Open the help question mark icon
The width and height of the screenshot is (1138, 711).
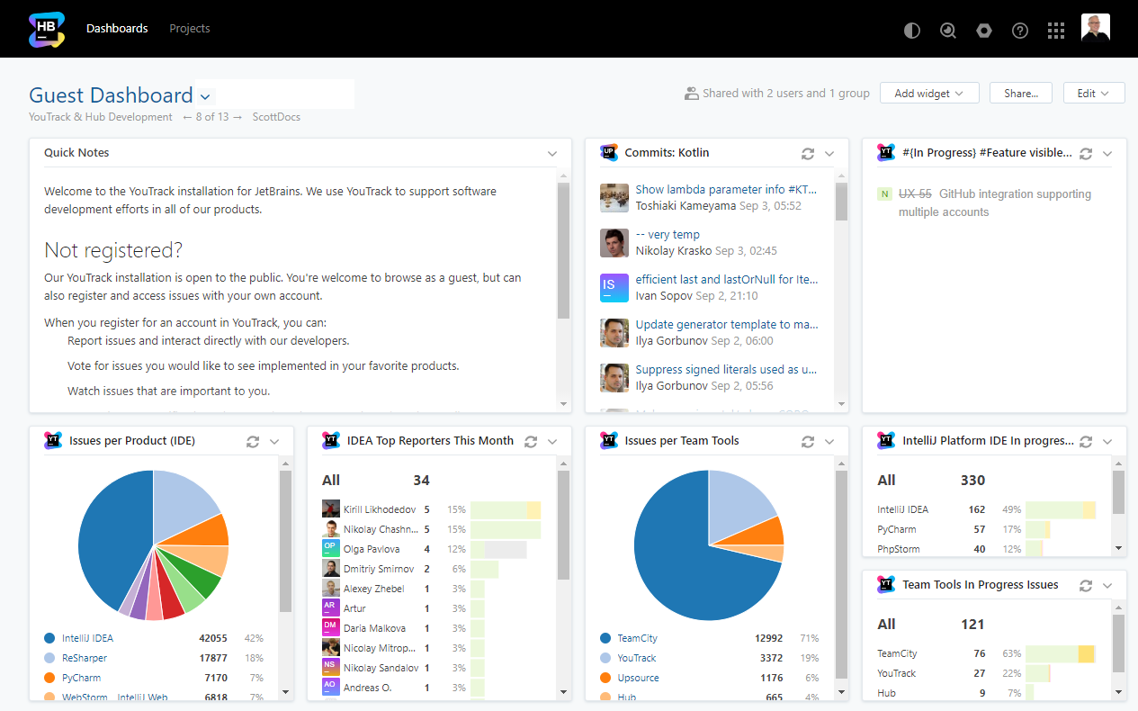(x=1020, y=31)
